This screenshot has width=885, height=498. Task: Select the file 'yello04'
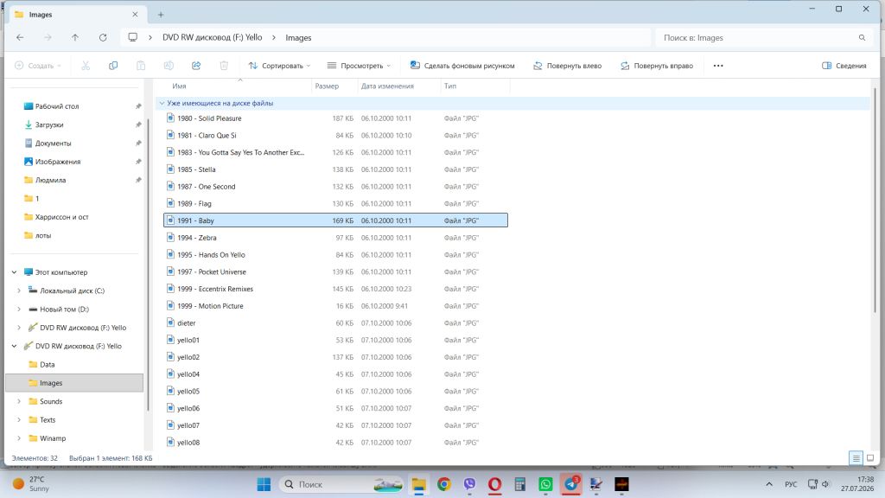pyautogui.click(x=336, y=374)
